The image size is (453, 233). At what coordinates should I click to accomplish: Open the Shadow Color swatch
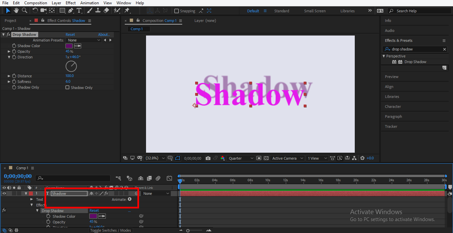click(x=68, y=45)
